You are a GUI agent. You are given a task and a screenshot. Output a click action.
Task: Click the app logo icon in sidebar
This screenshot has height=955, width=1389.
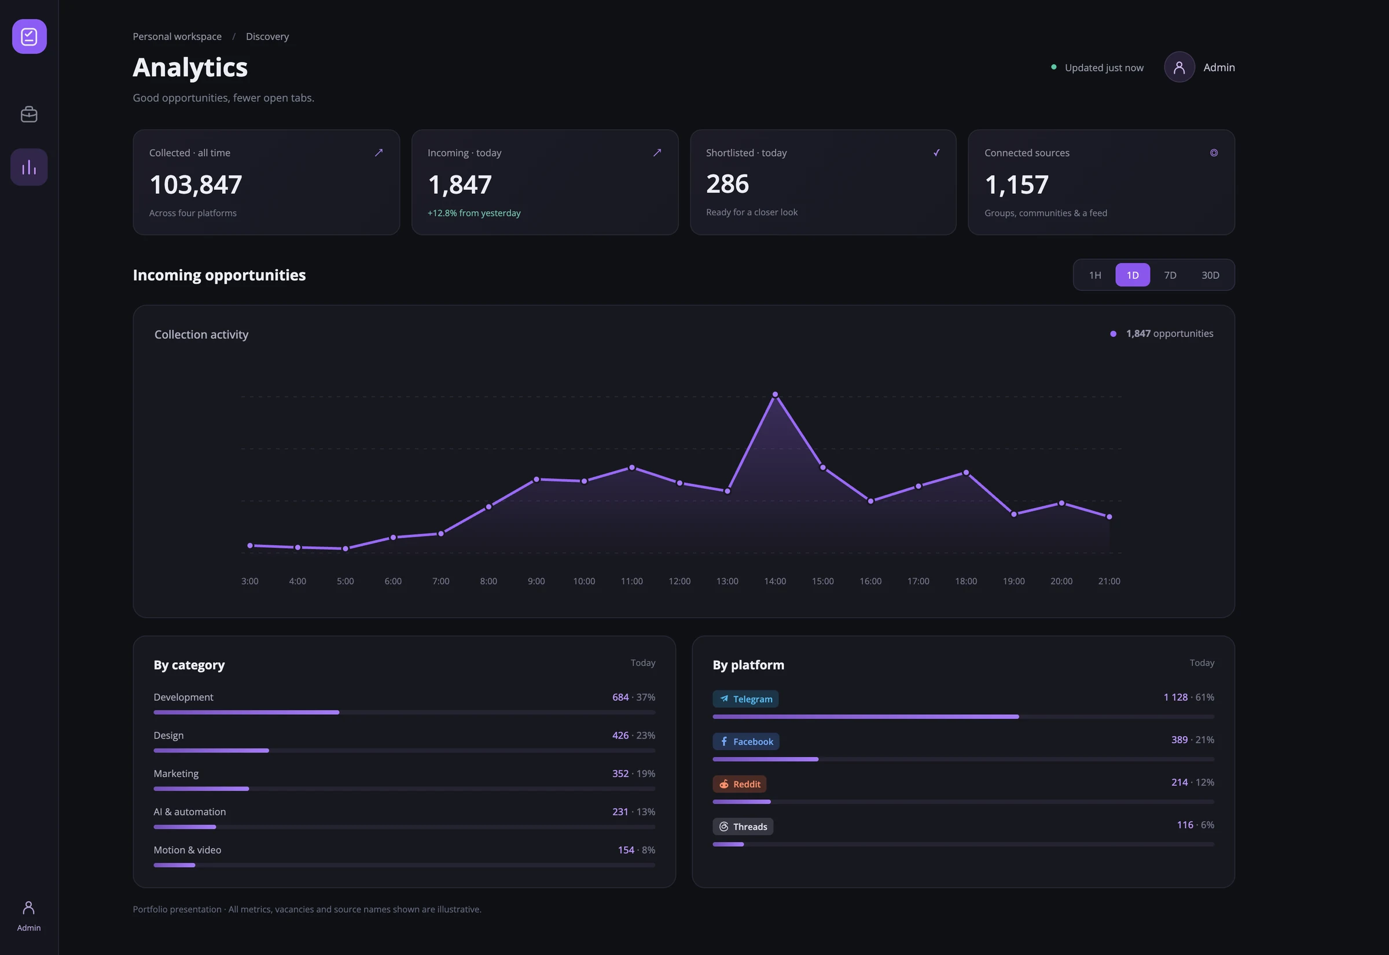click(30, 36)
